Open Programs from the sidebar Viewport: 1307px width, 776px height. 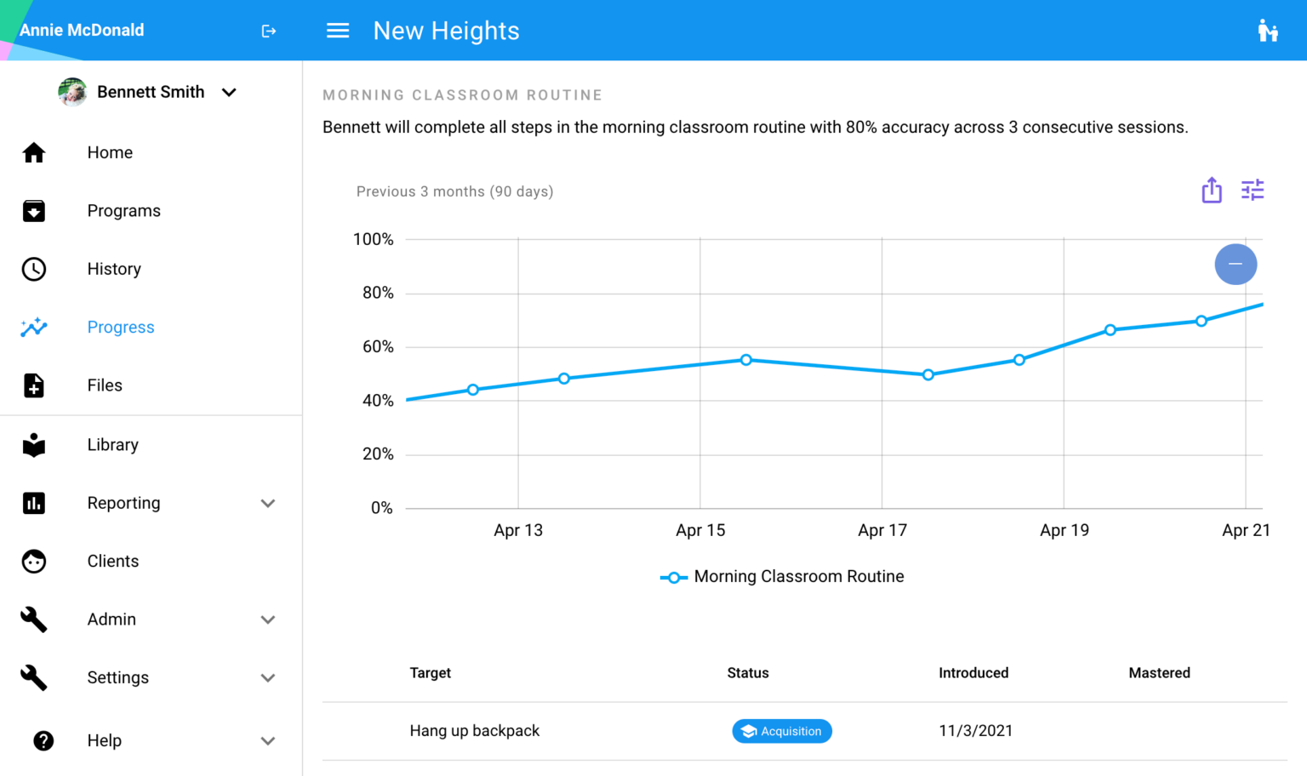click(123, 211)
